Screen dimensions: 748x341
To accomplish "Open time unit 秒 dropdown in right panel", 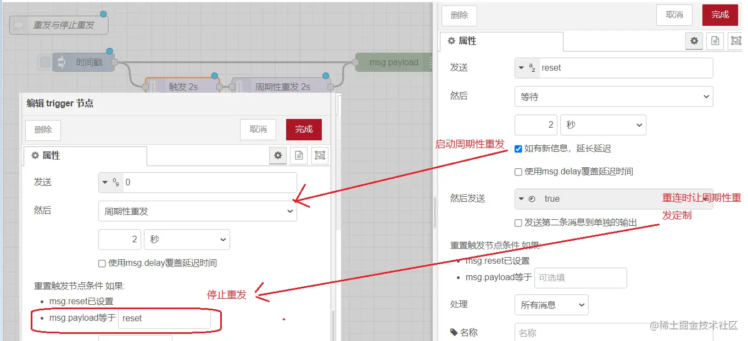I will coord(603,125).
